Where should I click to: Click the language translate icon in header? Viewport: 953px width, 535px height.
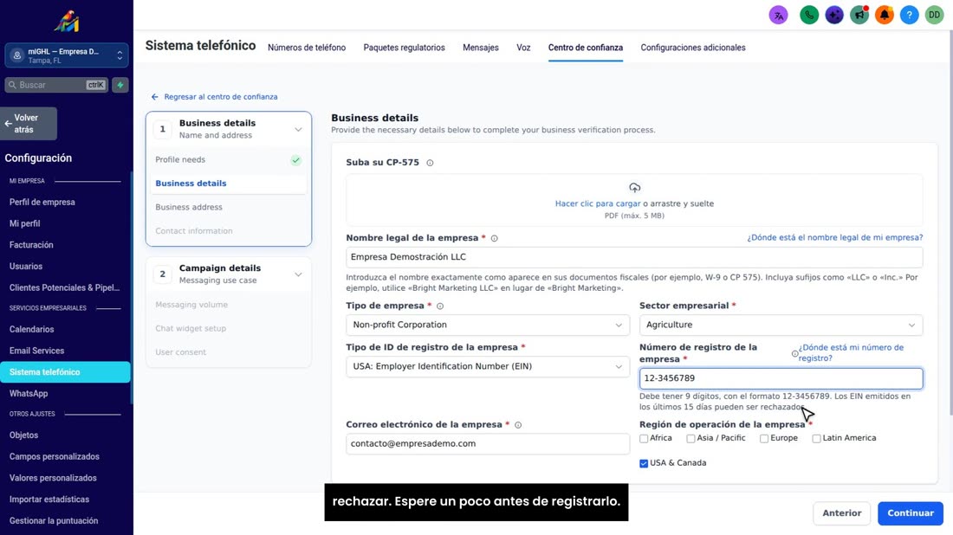pyautogui.click(x=778, y=16)
